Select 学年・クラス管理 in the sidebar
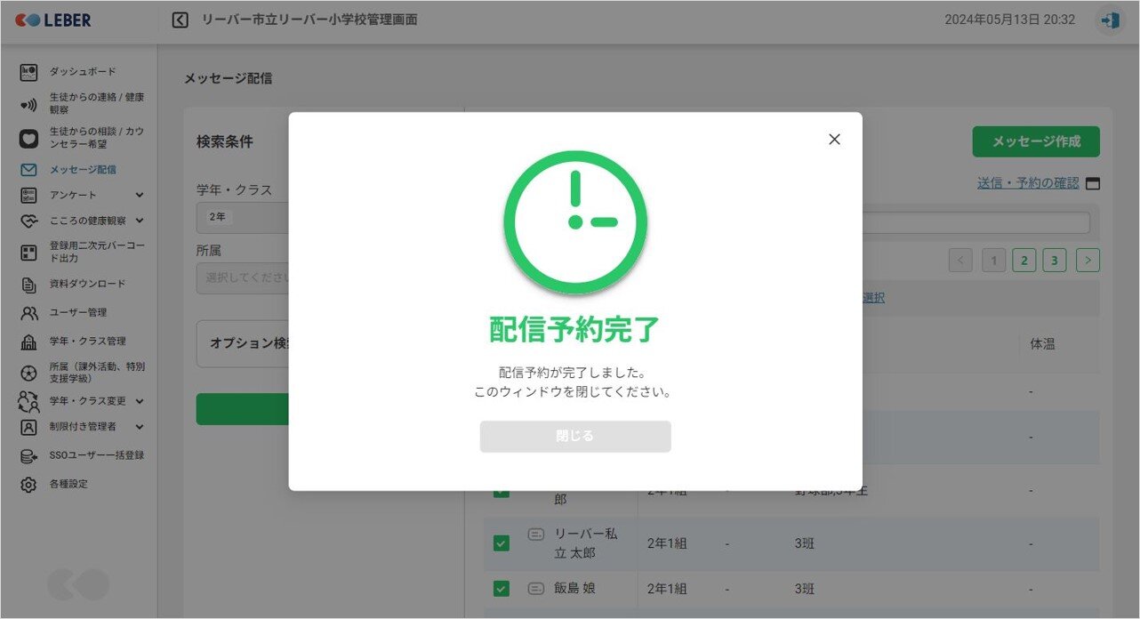 87,341
